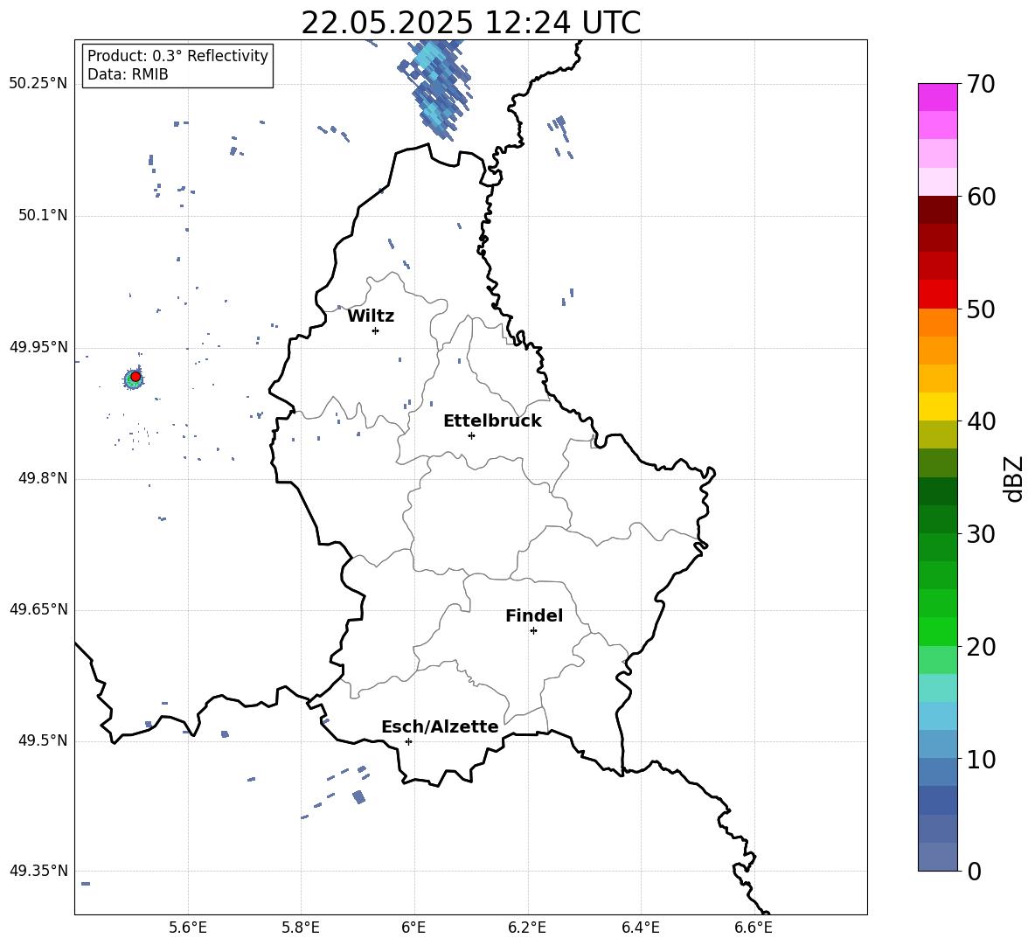Viewport: 1035px width, 945px height.
Task: Click the Wiltz location cross marker
Action: pyautogui.click(x=376, y=330)
